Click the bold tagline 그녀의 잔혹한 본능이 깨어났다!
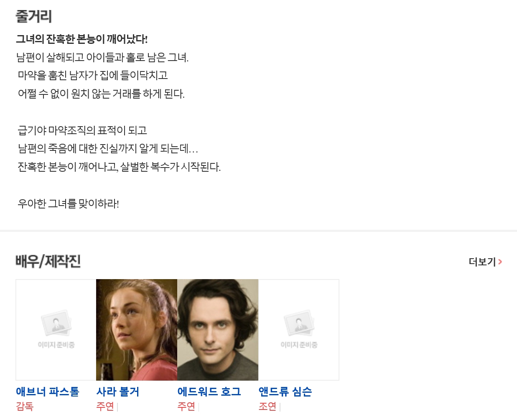 tap(82, 39)
